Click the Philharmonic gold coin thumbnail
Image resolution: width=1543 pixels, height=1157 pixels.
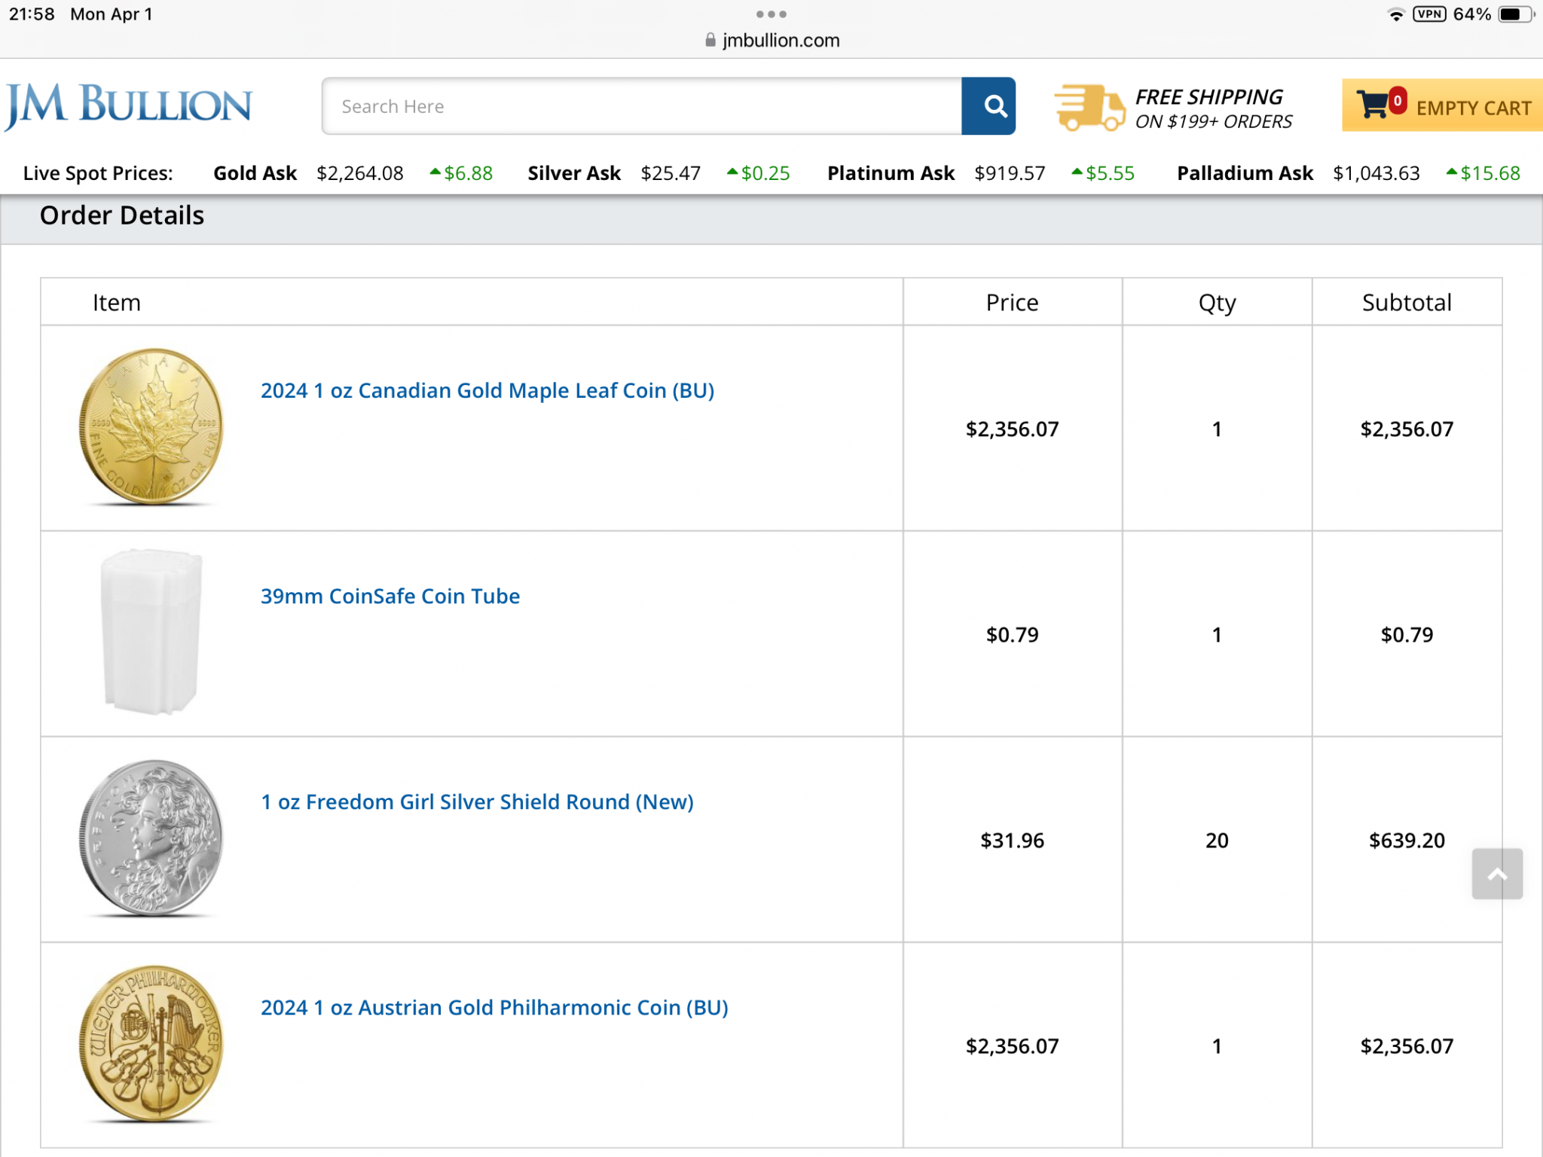[x=151, y=1044]
